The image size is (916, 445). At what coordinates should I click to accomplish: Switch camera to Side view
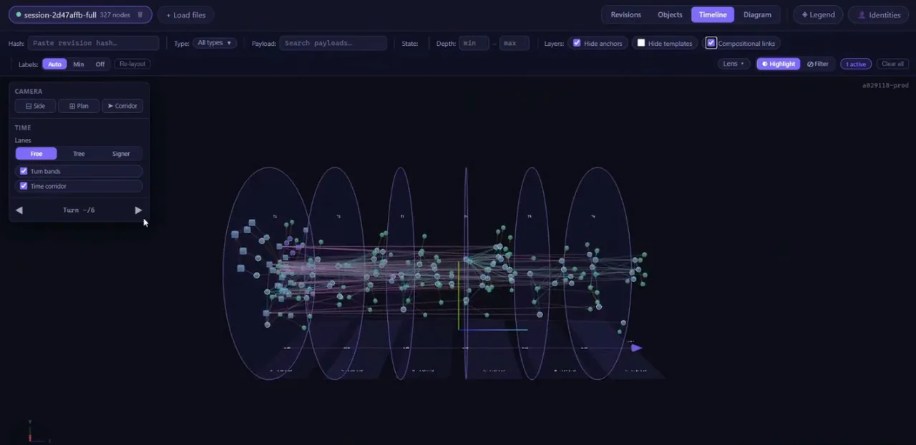pos(35,106)
